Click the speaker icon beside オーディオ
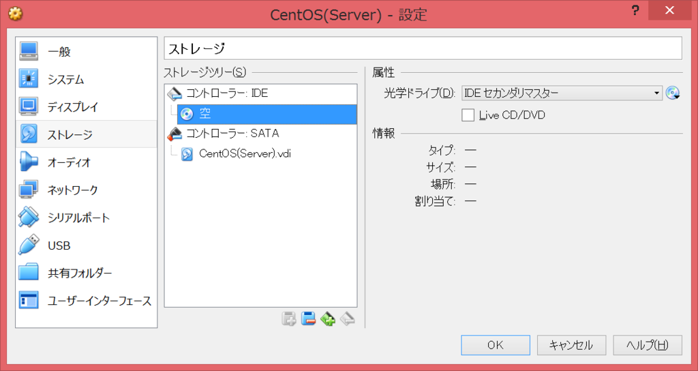Image resolution: width=698 pixels, height=371 pixels. pos(29,162)
